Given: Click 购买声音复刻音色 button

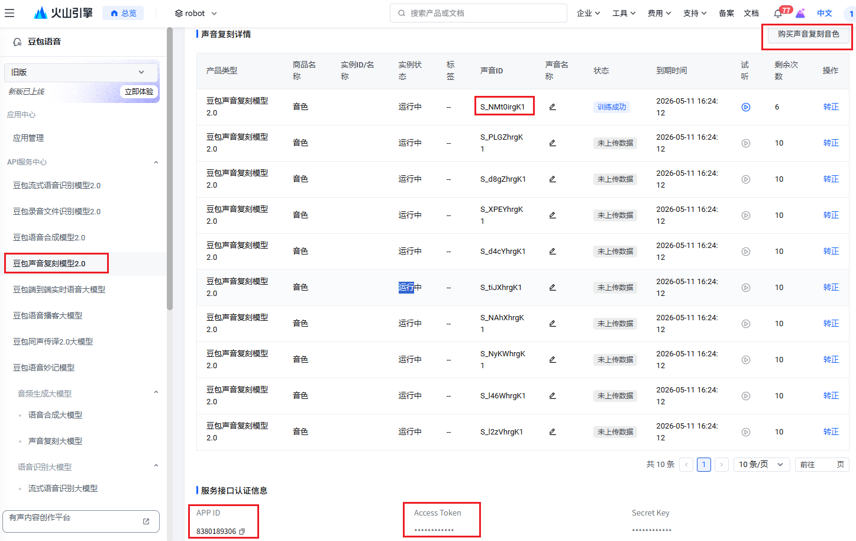Looking at the screenshot, I should click(808, 34).
